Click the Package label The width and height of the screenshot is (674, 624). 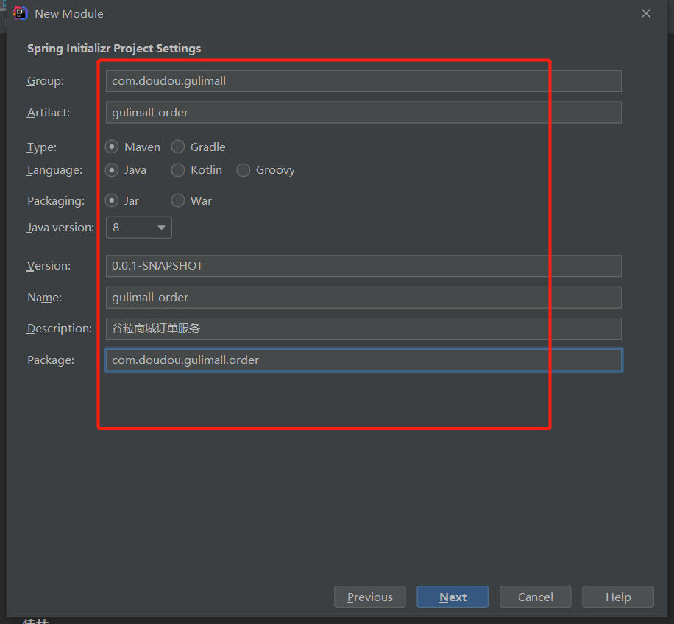coord(51,360)
